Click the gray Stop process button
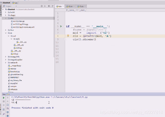This screenshot has height=117, width=165. [4, 102]
